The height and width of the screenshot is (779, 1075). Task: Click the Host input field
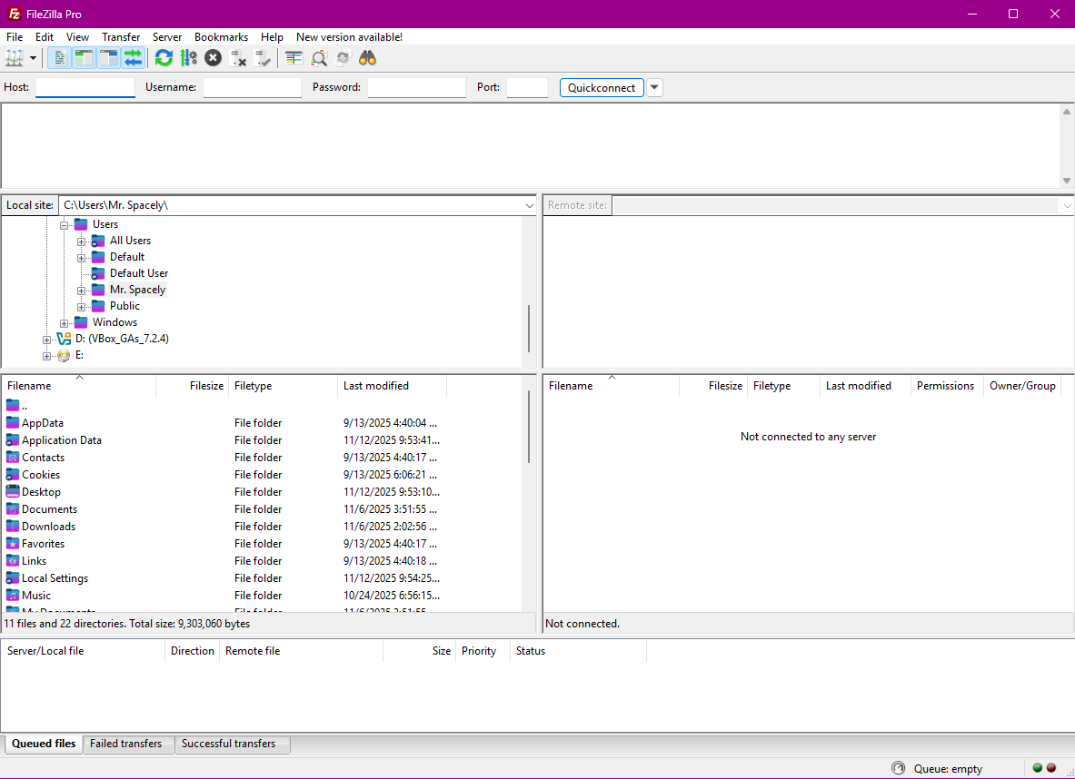[x=85, y=88]
